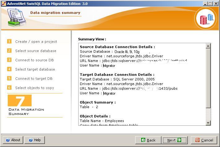Viewport: 220px width, 147px height.
Task: Click source 'User Name : Migrator' line
Action: coord(97,65)
